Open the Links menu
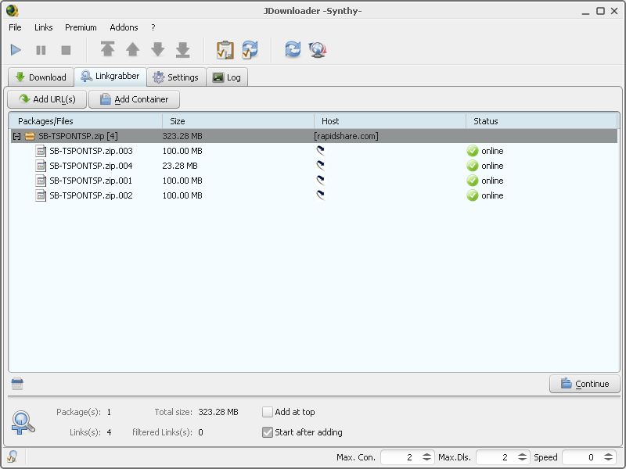The width and height of the screenshot is (626, 469). [44, 27]
